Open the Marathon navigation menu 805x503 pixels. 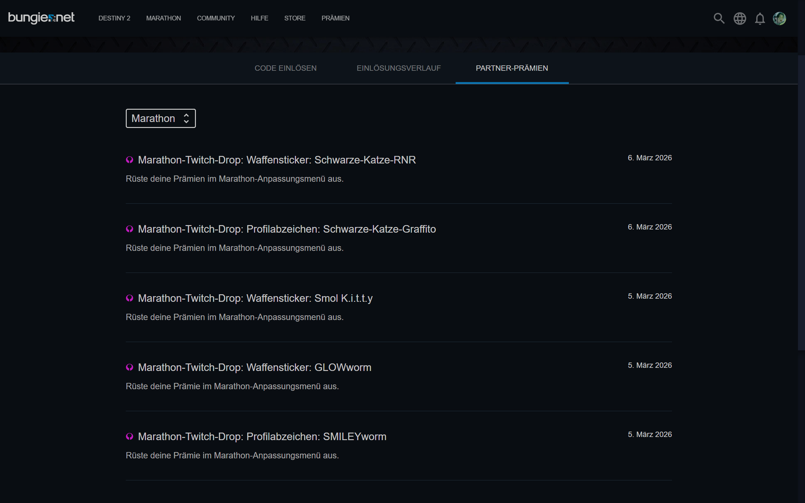point(163,18)
